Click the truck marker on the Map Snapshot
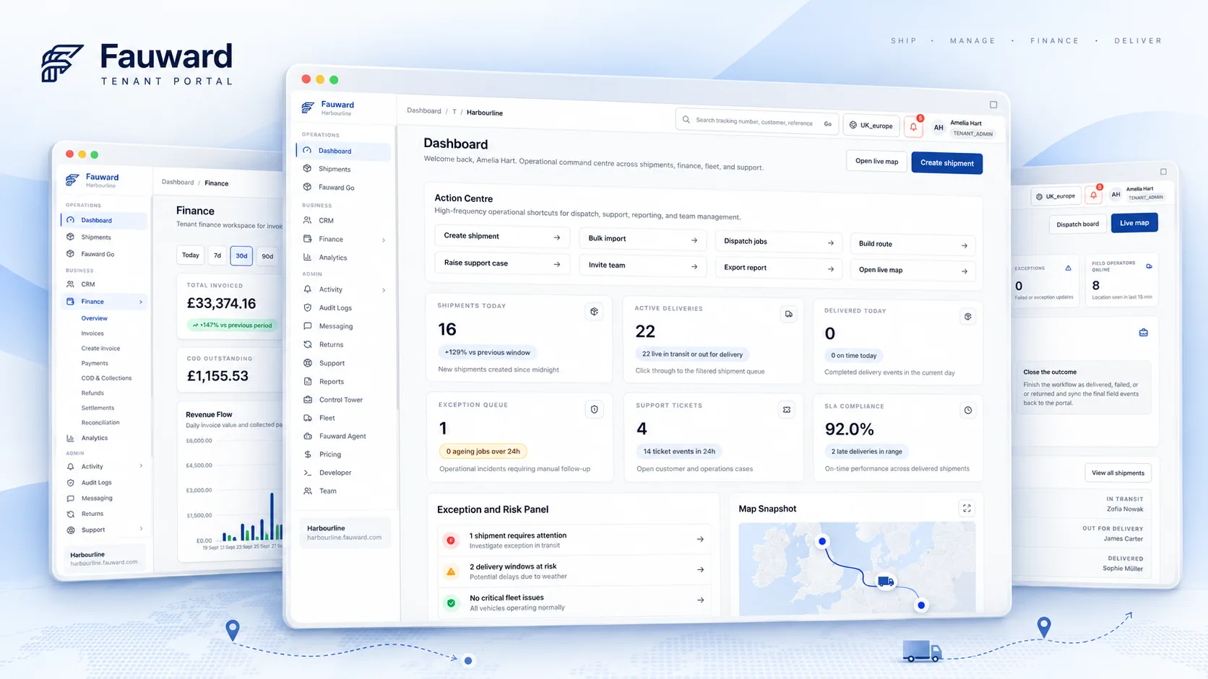The width and height of the screenshot is (1208, 679). tap(886, 581)
